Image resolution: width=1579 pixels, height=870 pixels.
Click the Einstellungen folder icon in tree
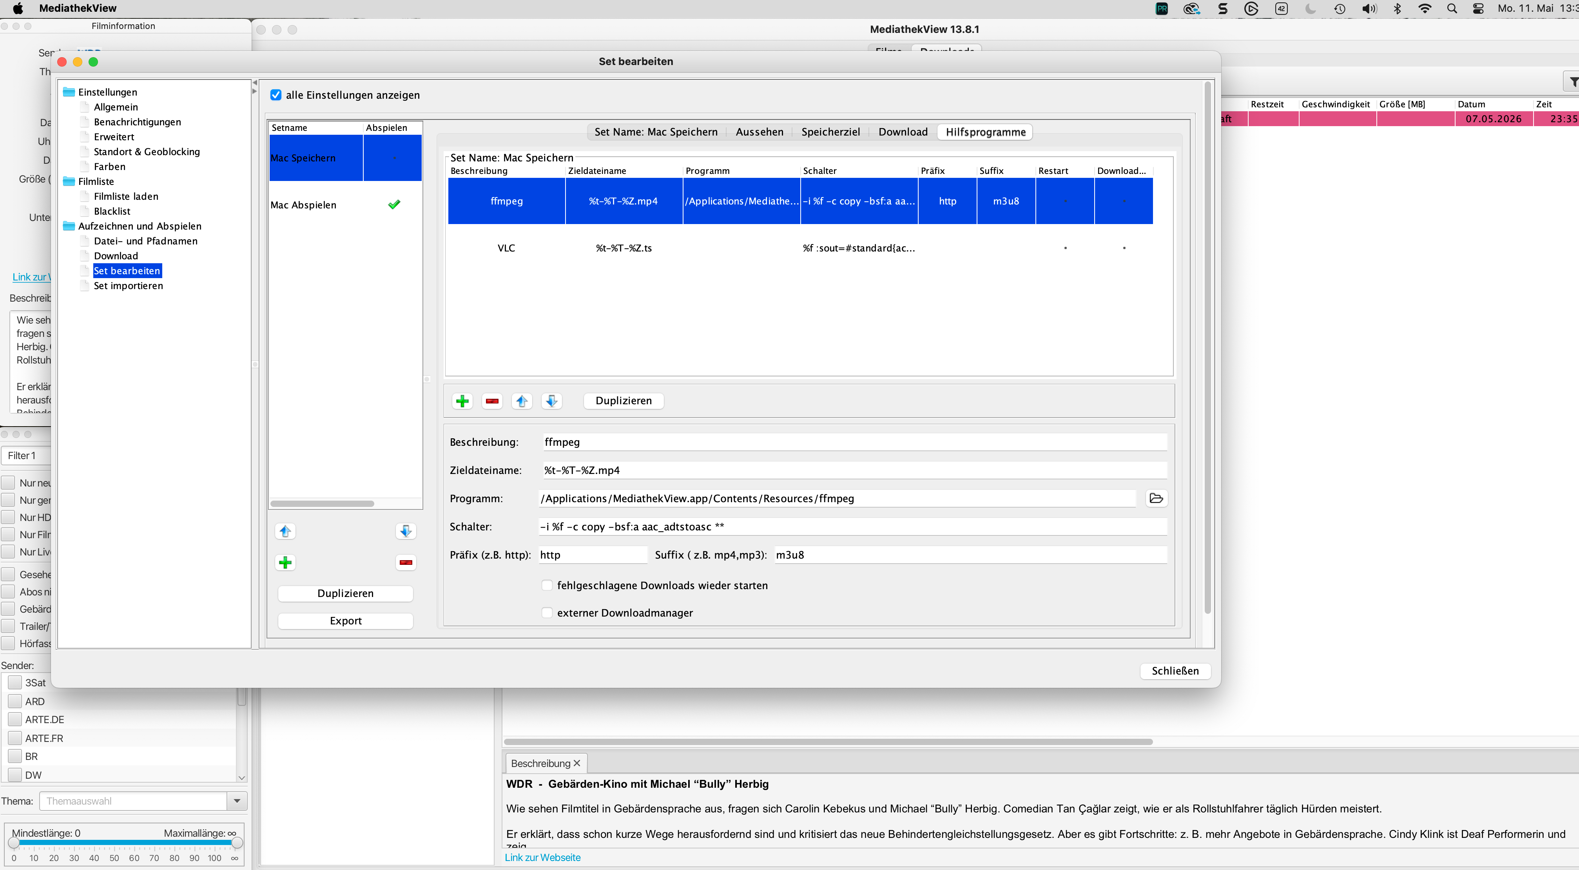69,92
